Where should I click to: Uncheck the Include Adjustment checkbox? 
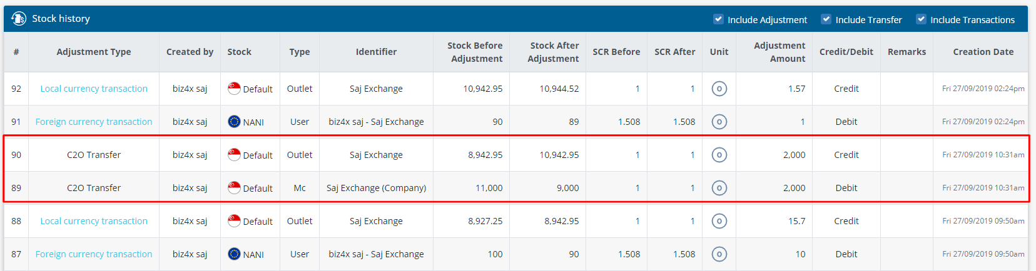(x=718, y=19)
